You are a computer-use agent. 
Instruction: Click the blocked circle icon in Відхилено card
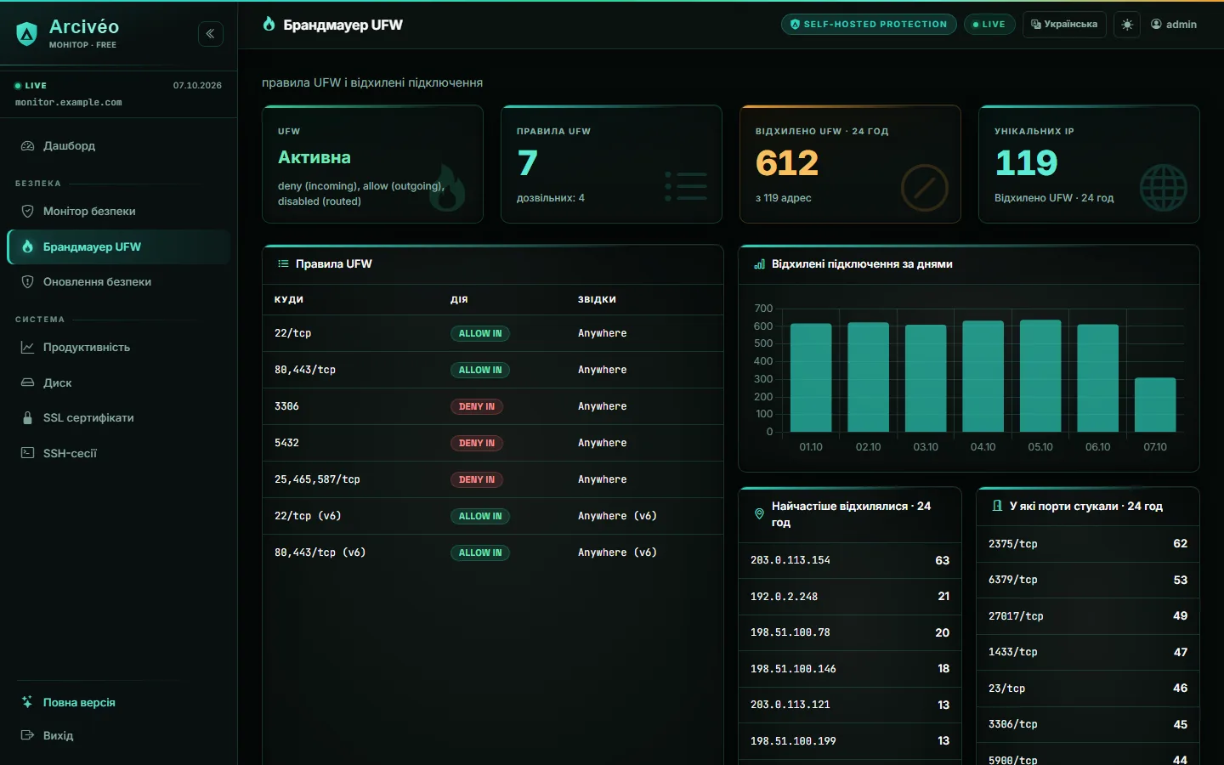(925, 187)
